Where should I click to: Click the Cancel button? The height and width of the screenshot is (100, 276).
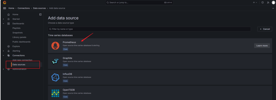[x=265, y=29]
